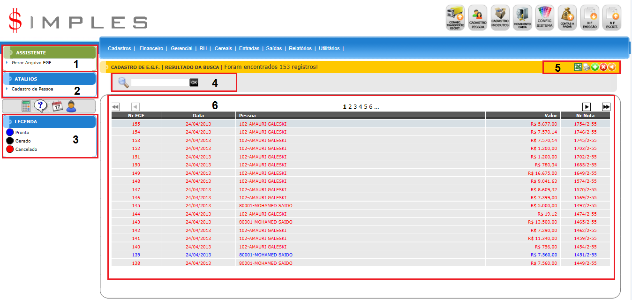Screen dimensions: 632x300
Task: Click the Gerar Arquivo EGF link
Action: 31,62
